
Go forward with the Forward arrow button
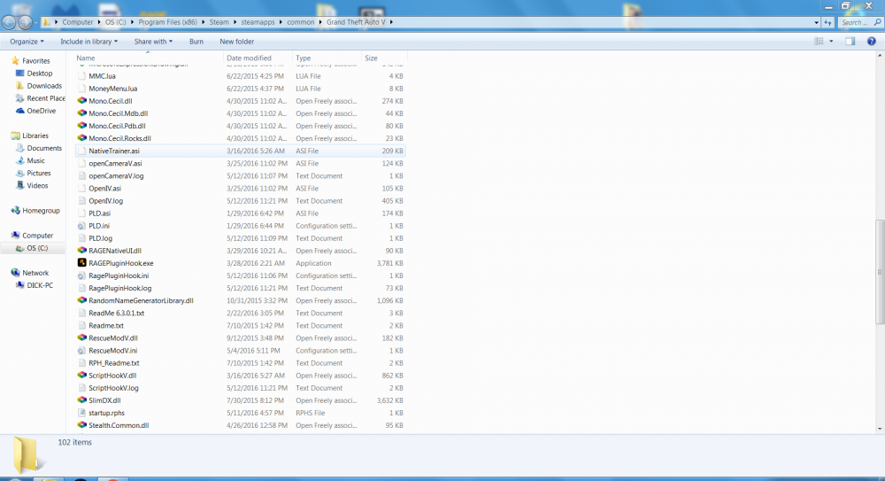pyautogui.click(x=25, y=22)
